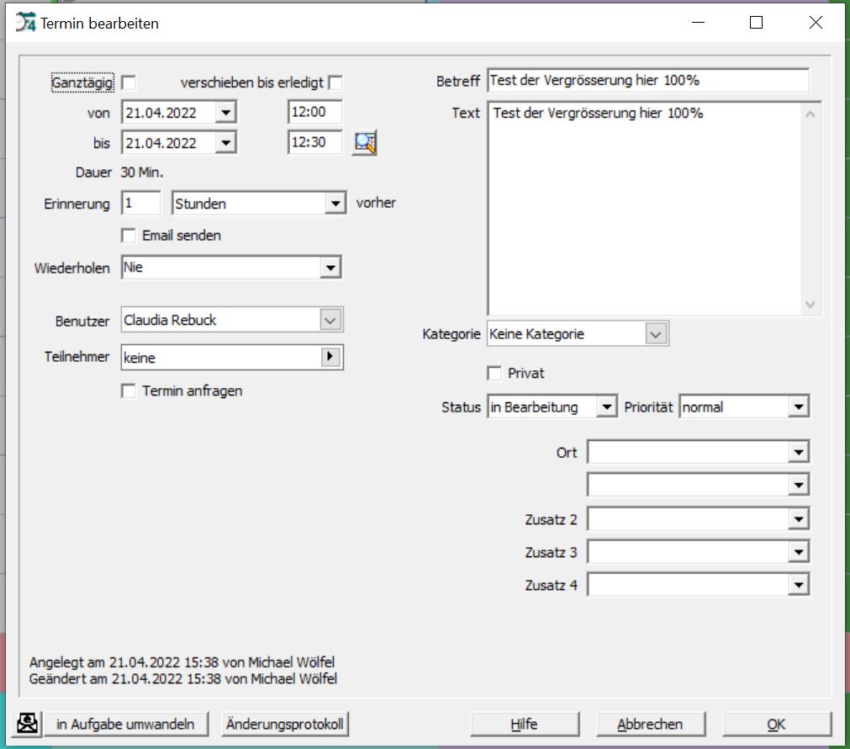This screenshot has width=850, height=749.
Task: Click the OK button
Action: point(776,724)
